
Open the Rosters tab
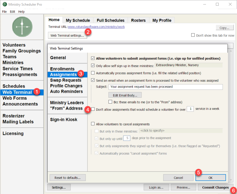138,20
